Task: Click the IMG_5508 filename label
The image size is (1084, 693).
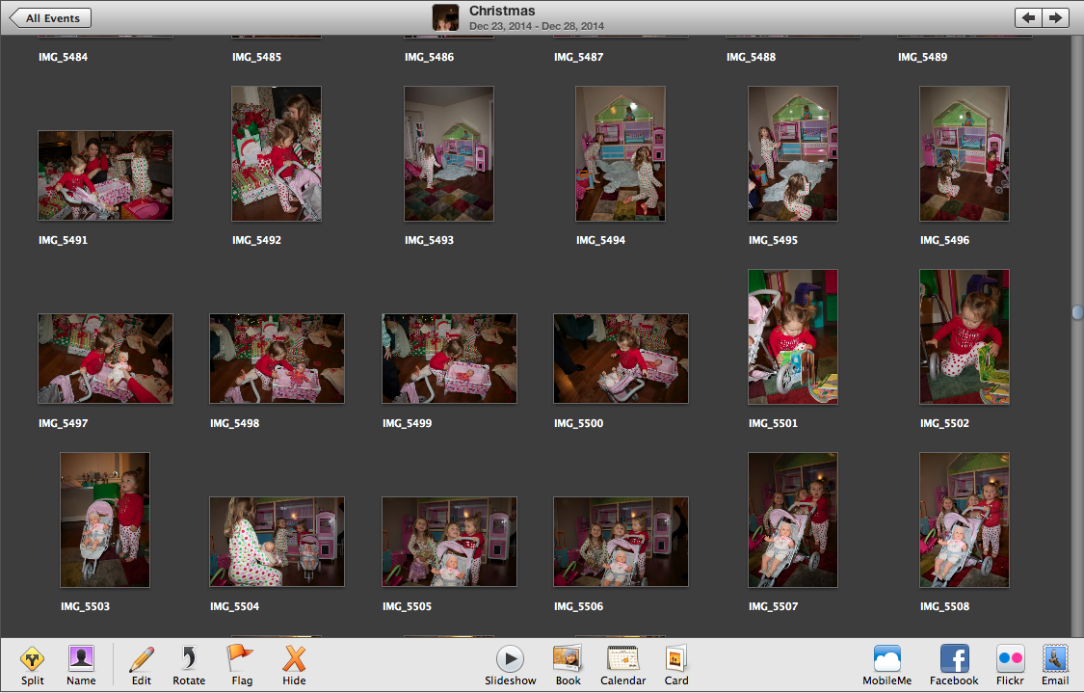Action: [x=944, y=606]
